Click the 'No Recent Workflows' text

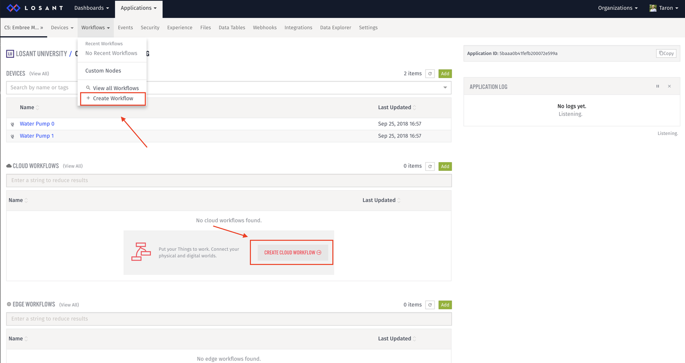[x=111, y=53]
